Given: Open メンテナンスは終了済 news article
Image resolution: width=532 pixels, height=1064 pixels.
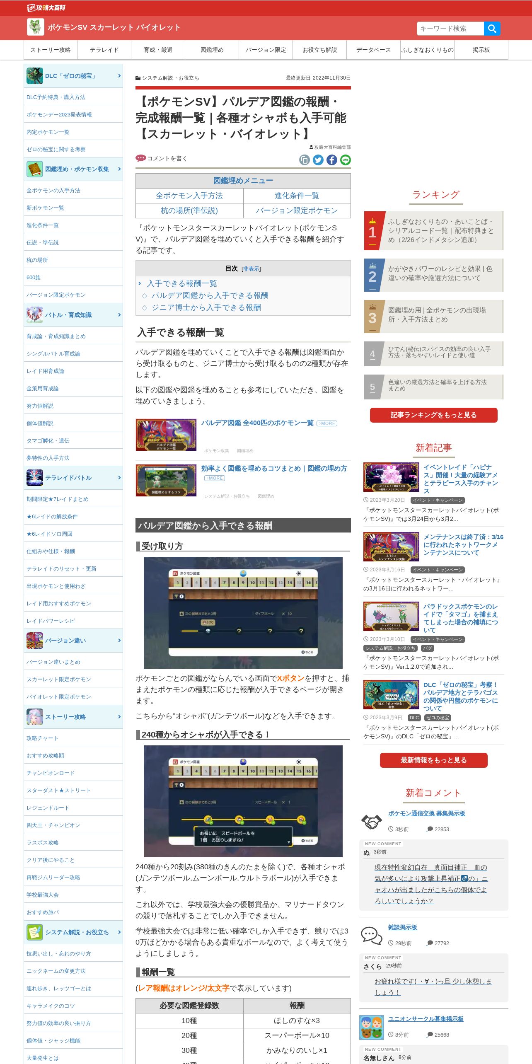Looking at the screenshot, I should click(x=463, y=545).
